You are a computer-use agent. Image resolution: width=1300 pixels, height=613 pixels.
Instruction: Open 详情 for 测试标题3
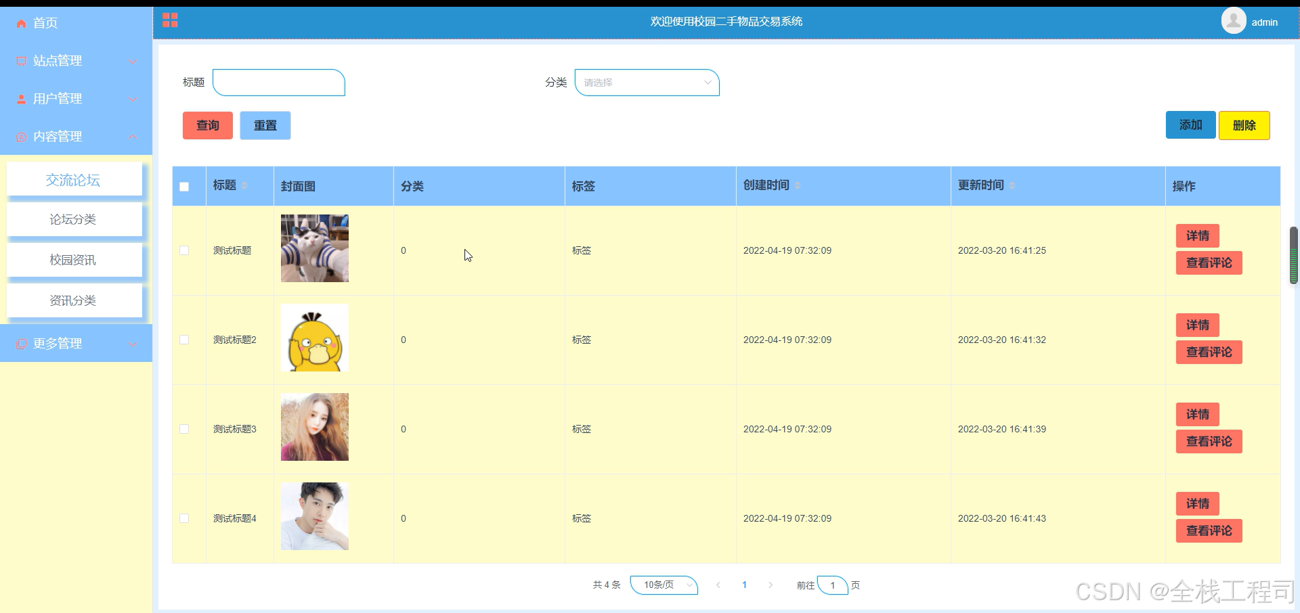pos(1198,414)
